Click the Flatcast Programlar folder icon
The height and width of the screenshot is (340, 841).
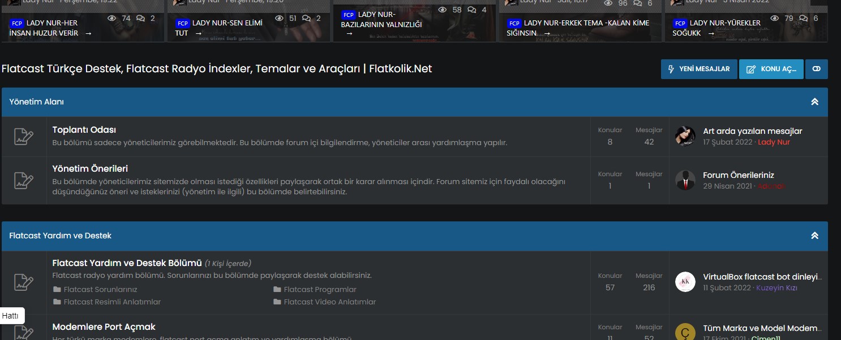pos(276,289)
